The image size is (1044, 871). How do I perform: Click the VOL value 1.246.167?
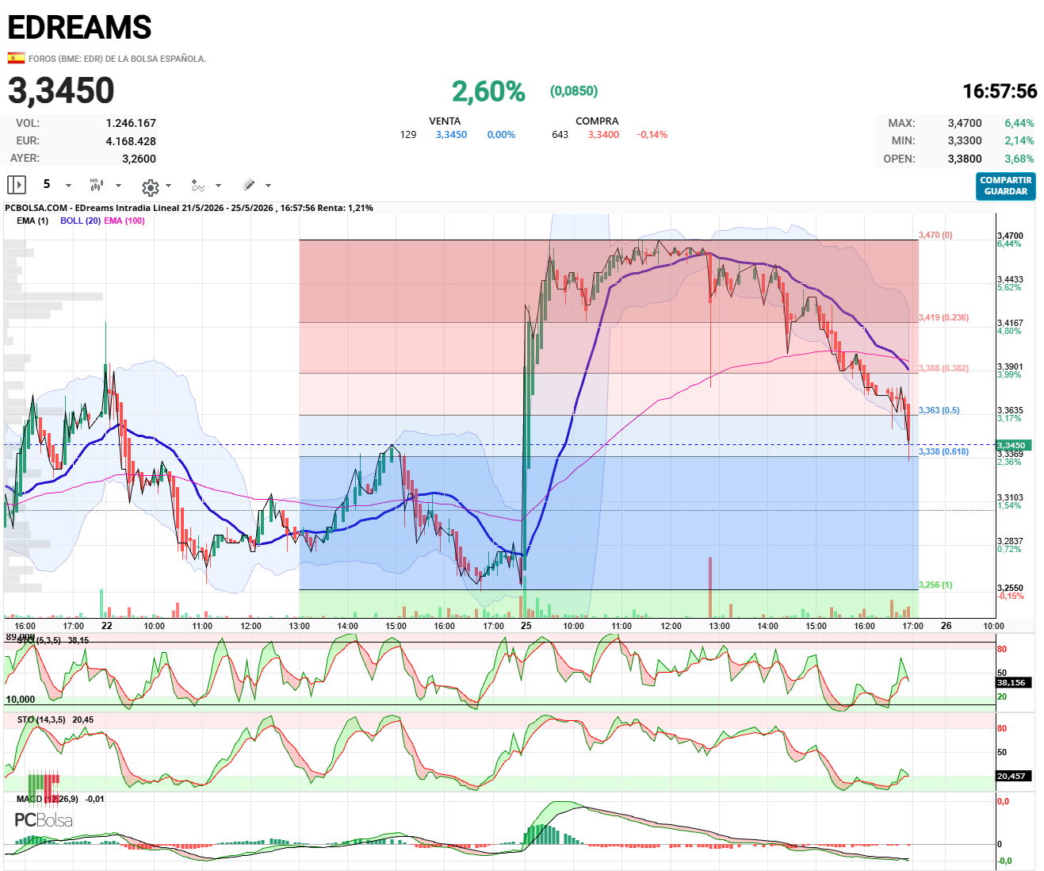pyautogui.click(x=131, y=123)
